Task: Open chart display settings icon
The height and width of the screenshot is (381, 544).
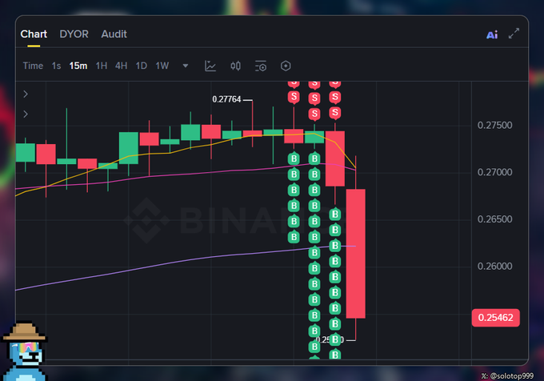Action: 261,66
